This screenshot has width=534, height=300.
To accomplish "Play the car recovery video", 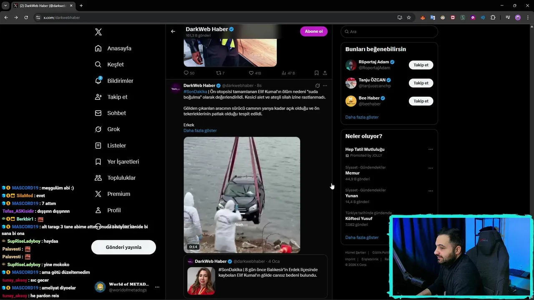I will [x=242, y=195].
